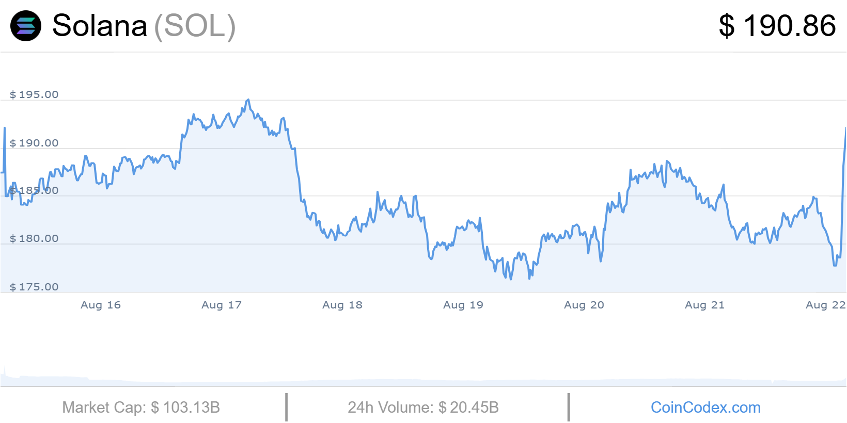Click the Aug 22 date label

pos(825,305)
